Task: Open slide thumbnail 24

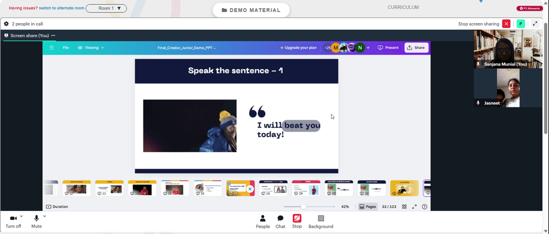Action: (x=142, y=188)
